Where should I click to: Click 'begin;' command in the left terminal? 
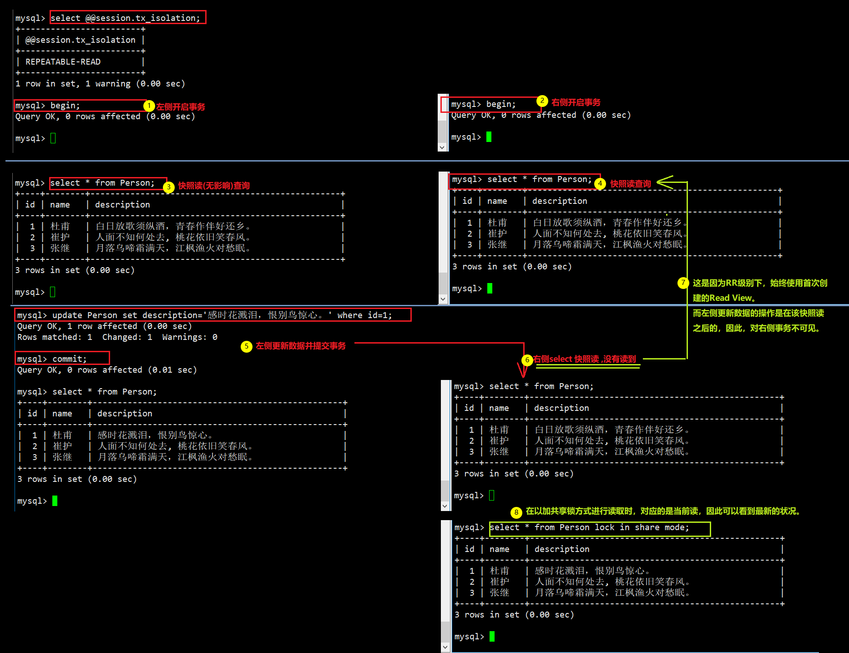click(65, 105)
